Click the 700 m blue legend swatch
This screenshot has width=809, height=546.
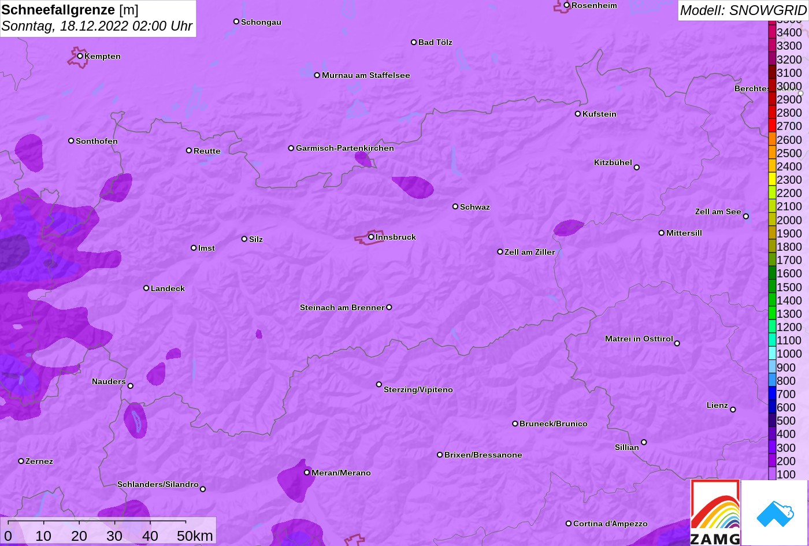click(x=772, y=393)
